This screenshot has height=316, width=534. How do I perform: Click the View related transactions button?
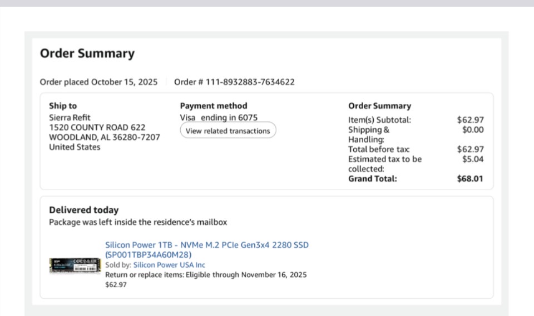click(x=228, y=131)
